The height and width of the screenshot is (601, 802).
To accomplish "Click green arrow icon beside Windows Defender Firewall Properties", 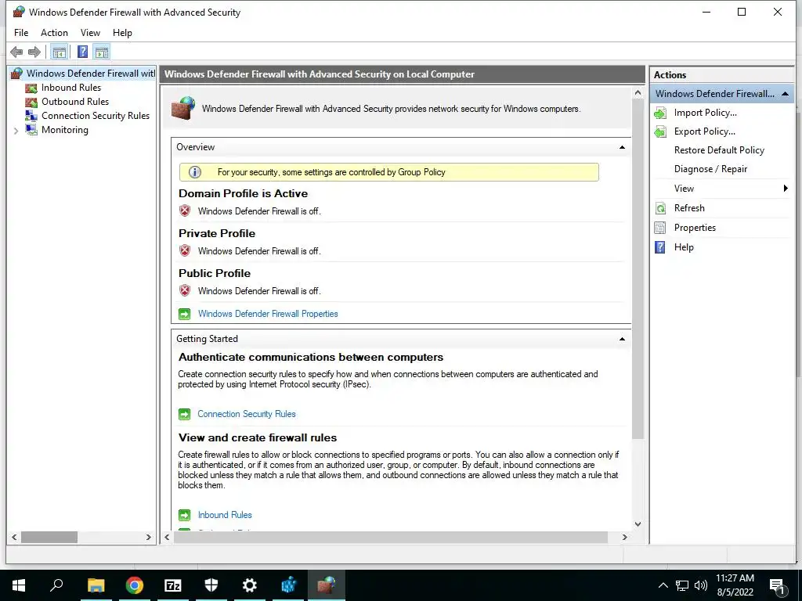I will (184, 314).
